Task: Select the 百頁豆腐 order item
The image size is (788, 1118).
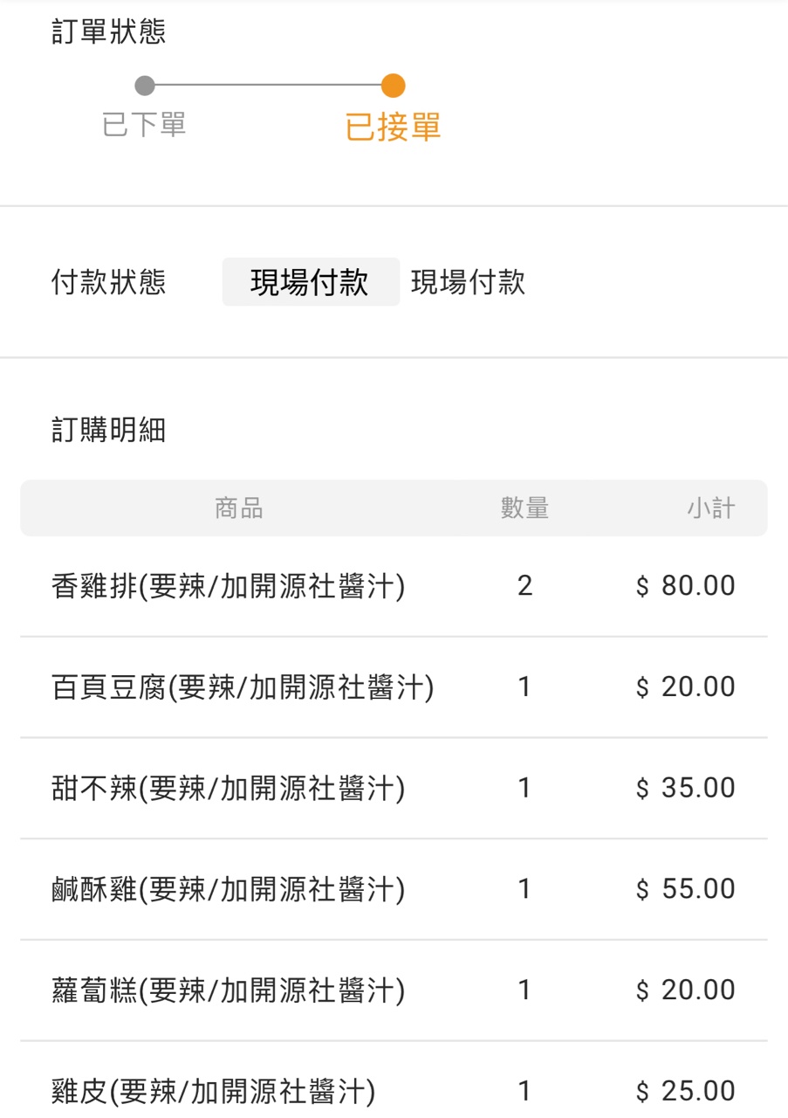Action: (x=243, y=687)
